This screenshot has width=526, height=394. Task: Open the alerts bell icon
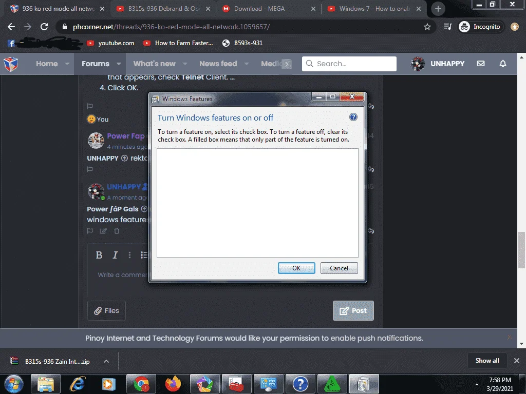pyautogui.click(x=502, y=64)
